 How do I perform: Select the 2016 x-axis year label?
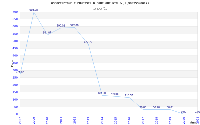pyautogui.click(x=129, y=120)
